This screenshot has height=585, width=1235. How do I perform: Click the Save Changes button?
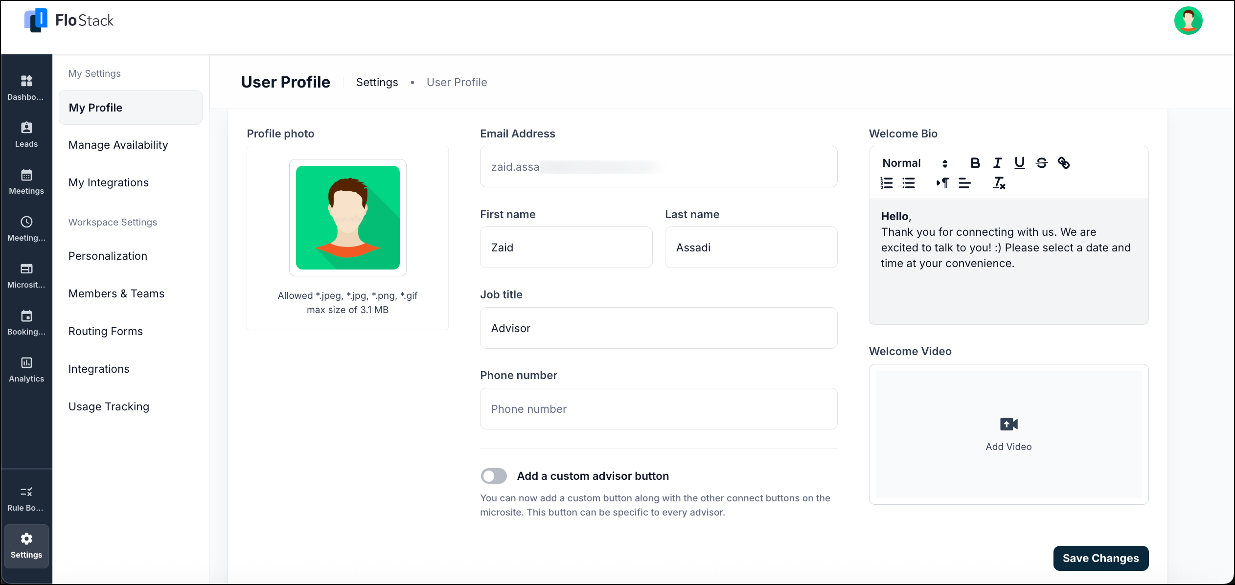click(x=1100, y=558)
